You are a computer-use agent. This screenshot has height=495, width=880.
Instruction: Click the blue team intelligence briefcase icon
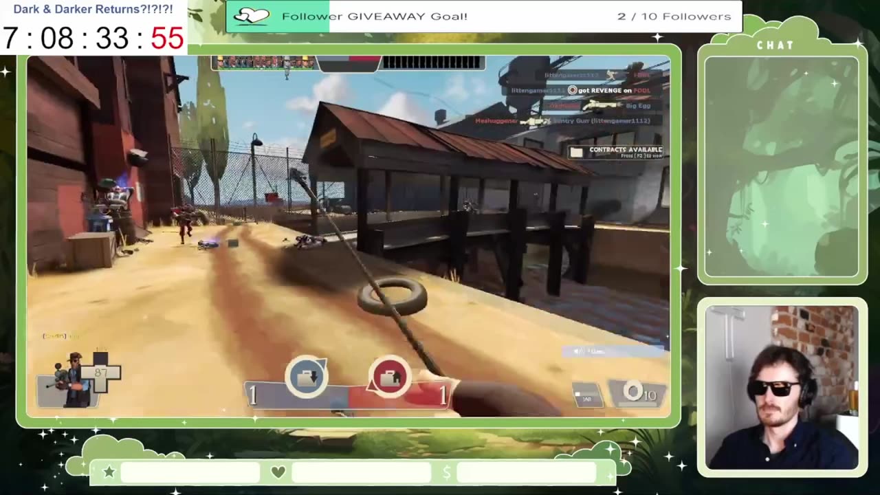pyautogui.click(x=307, y=377)
